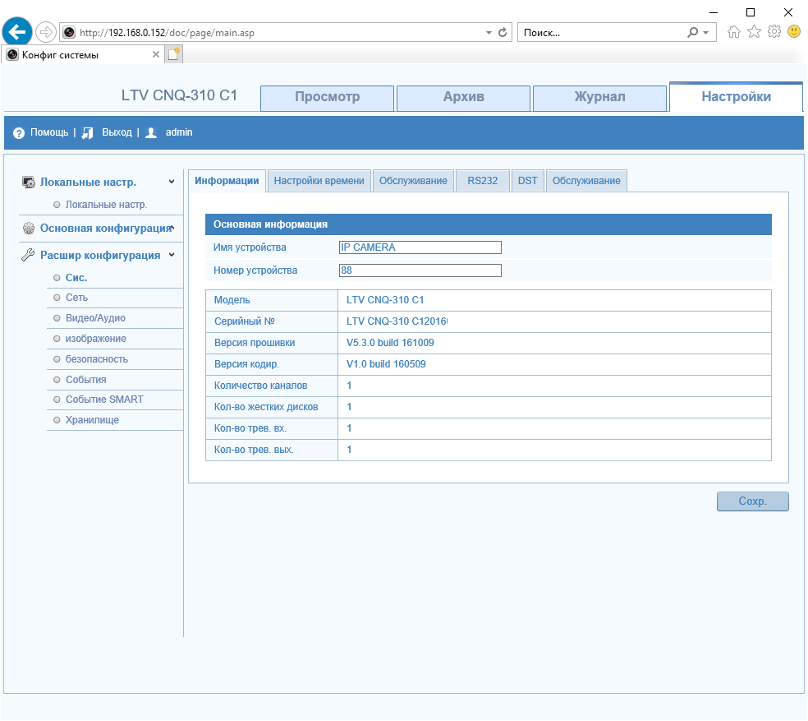
Task: Collapse the Локальные настр. section
Action: [x=172, y=182]
